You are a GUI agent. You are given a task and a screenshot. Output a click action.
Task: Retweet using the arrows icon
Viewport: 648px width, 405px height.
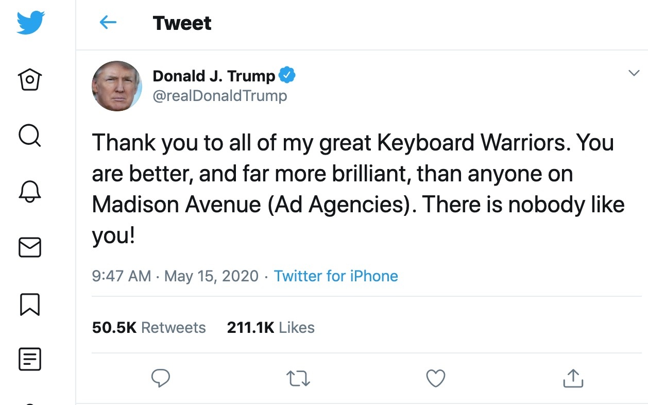click(x=298, y=379)
